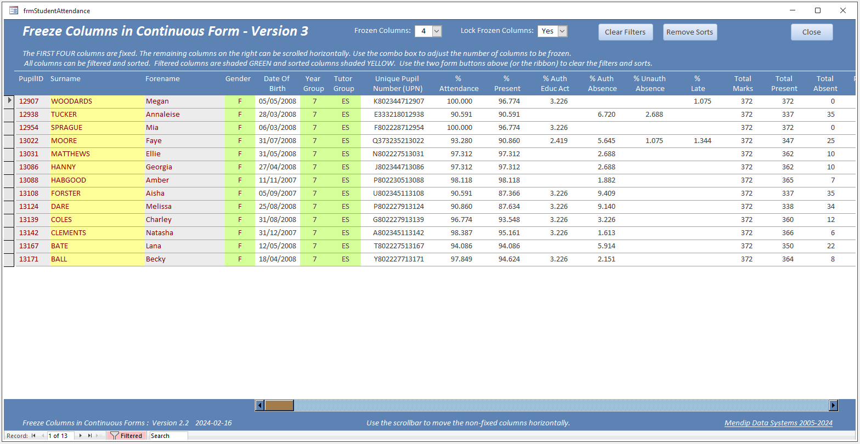
Task: Click the Remove Sorts button
Action: click(x=689, y=32)
